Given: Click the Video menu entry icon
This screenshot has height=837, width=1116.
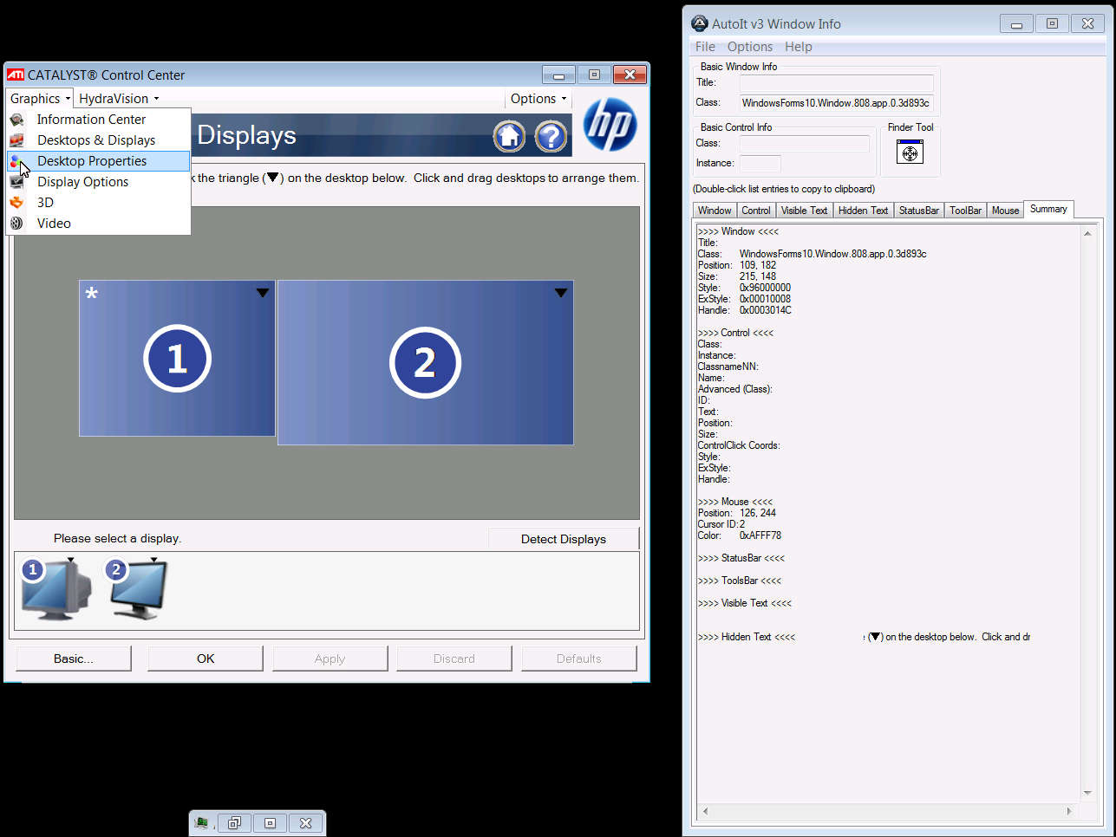Looking at the screenshot, I should coord(16,224).
